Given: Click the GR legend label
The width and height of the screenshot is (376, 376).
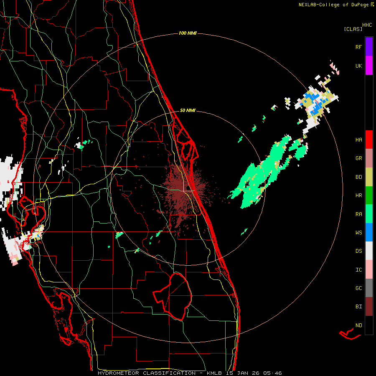Looking at the screenshot, I should pos(358,158).
